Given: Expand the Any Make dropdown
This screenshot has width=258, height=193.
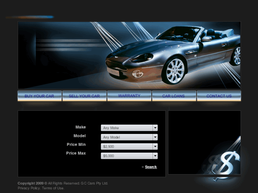Looking at the screenshot, I should (129, 128).
